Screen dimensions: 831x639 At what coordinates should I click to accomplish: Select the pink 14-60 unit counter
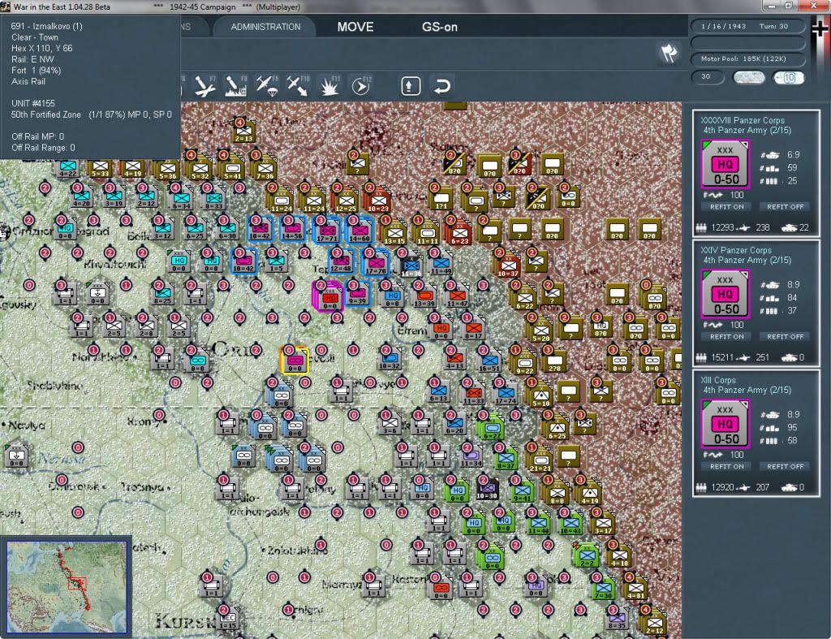(x=360, y=230)
